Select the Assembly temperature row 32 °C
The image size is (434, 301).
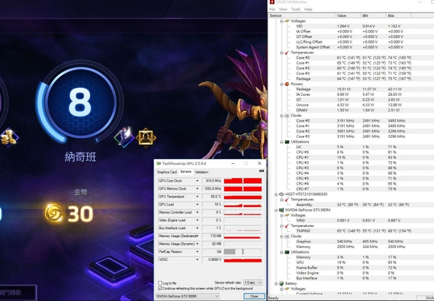353,205
